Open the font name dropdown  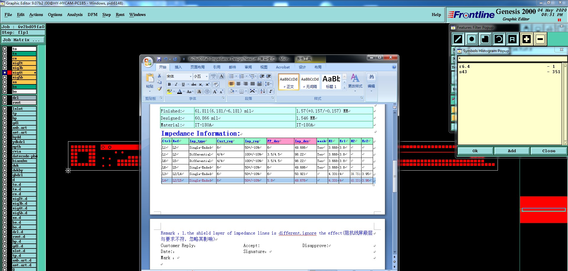[191, 76]
